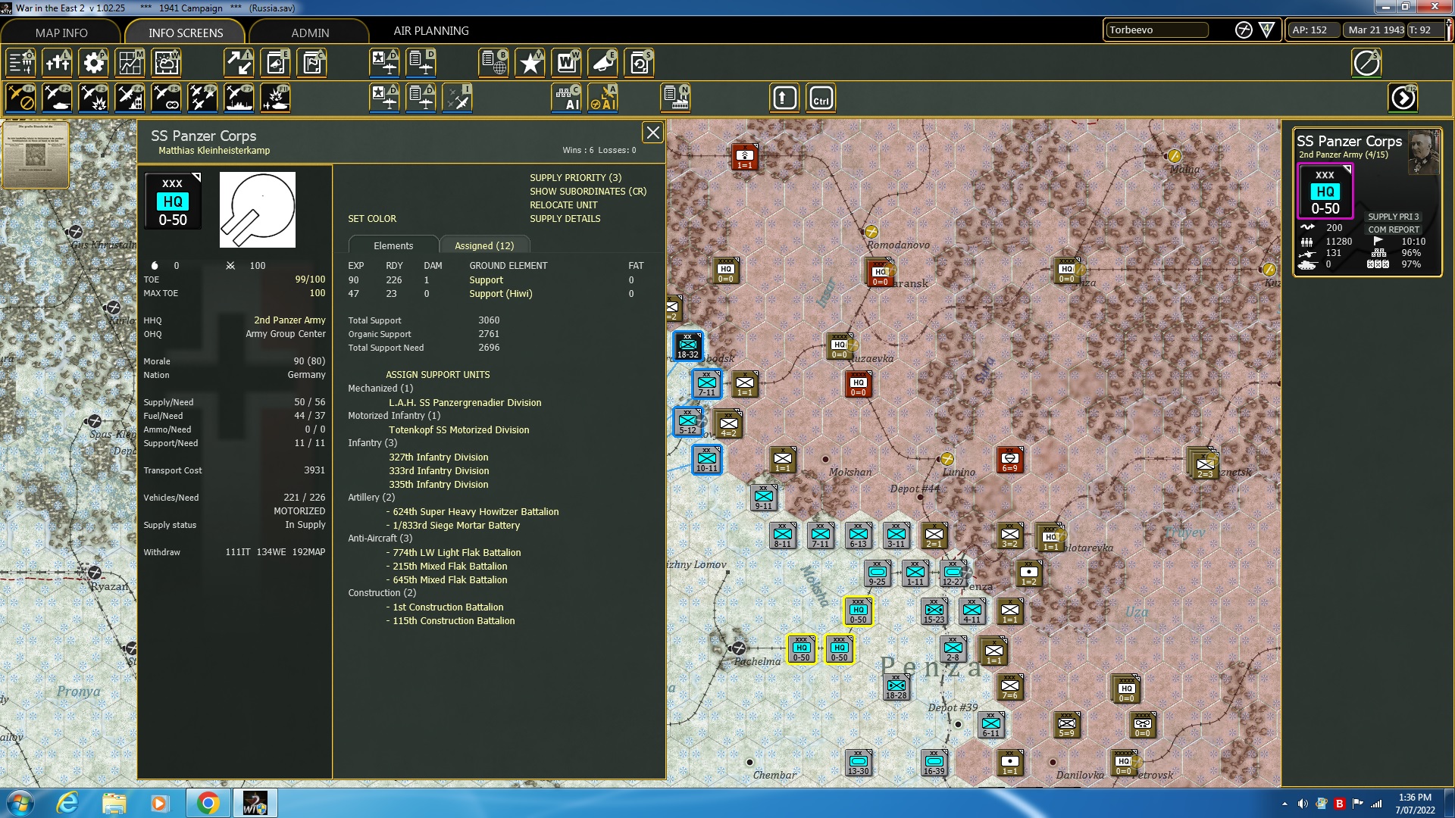Click the circled slash icon below the date

click(1366, 63)
